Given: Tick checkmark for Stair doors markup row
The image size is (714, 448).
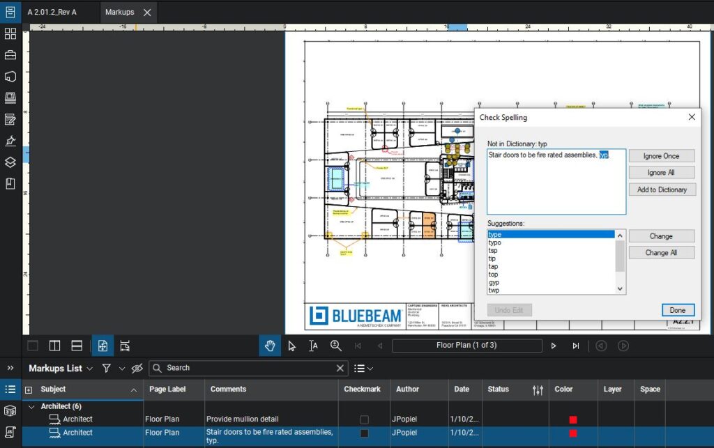Looking at the screenshot, I should coord(364,433).
